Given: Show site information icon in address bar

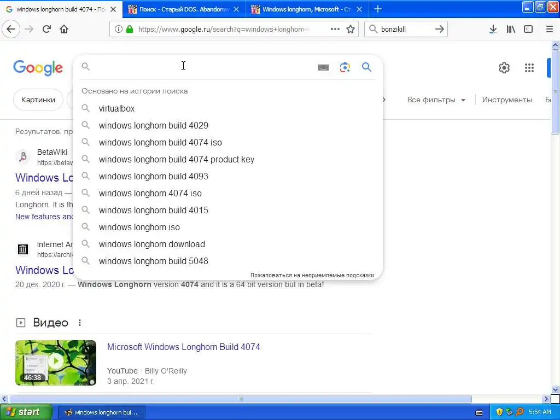Looking at the screenshot, I should pos(118,29).
